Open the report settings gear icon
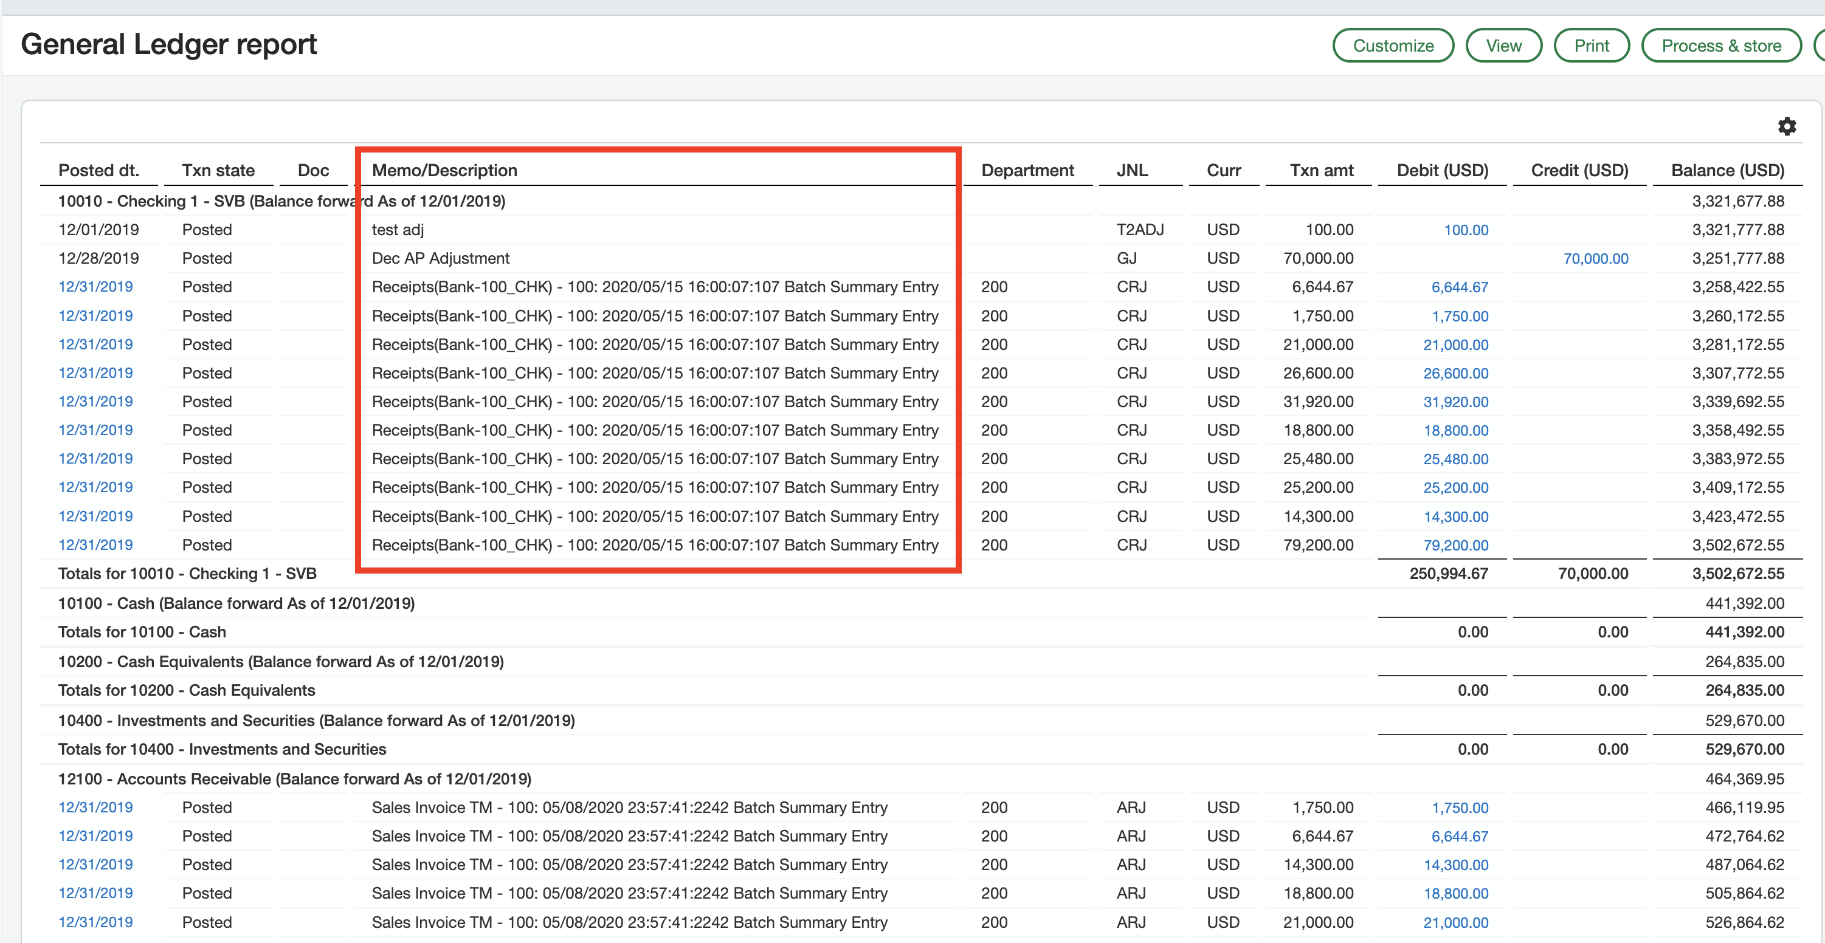 pyautogui.click(x=1787, y=127)
